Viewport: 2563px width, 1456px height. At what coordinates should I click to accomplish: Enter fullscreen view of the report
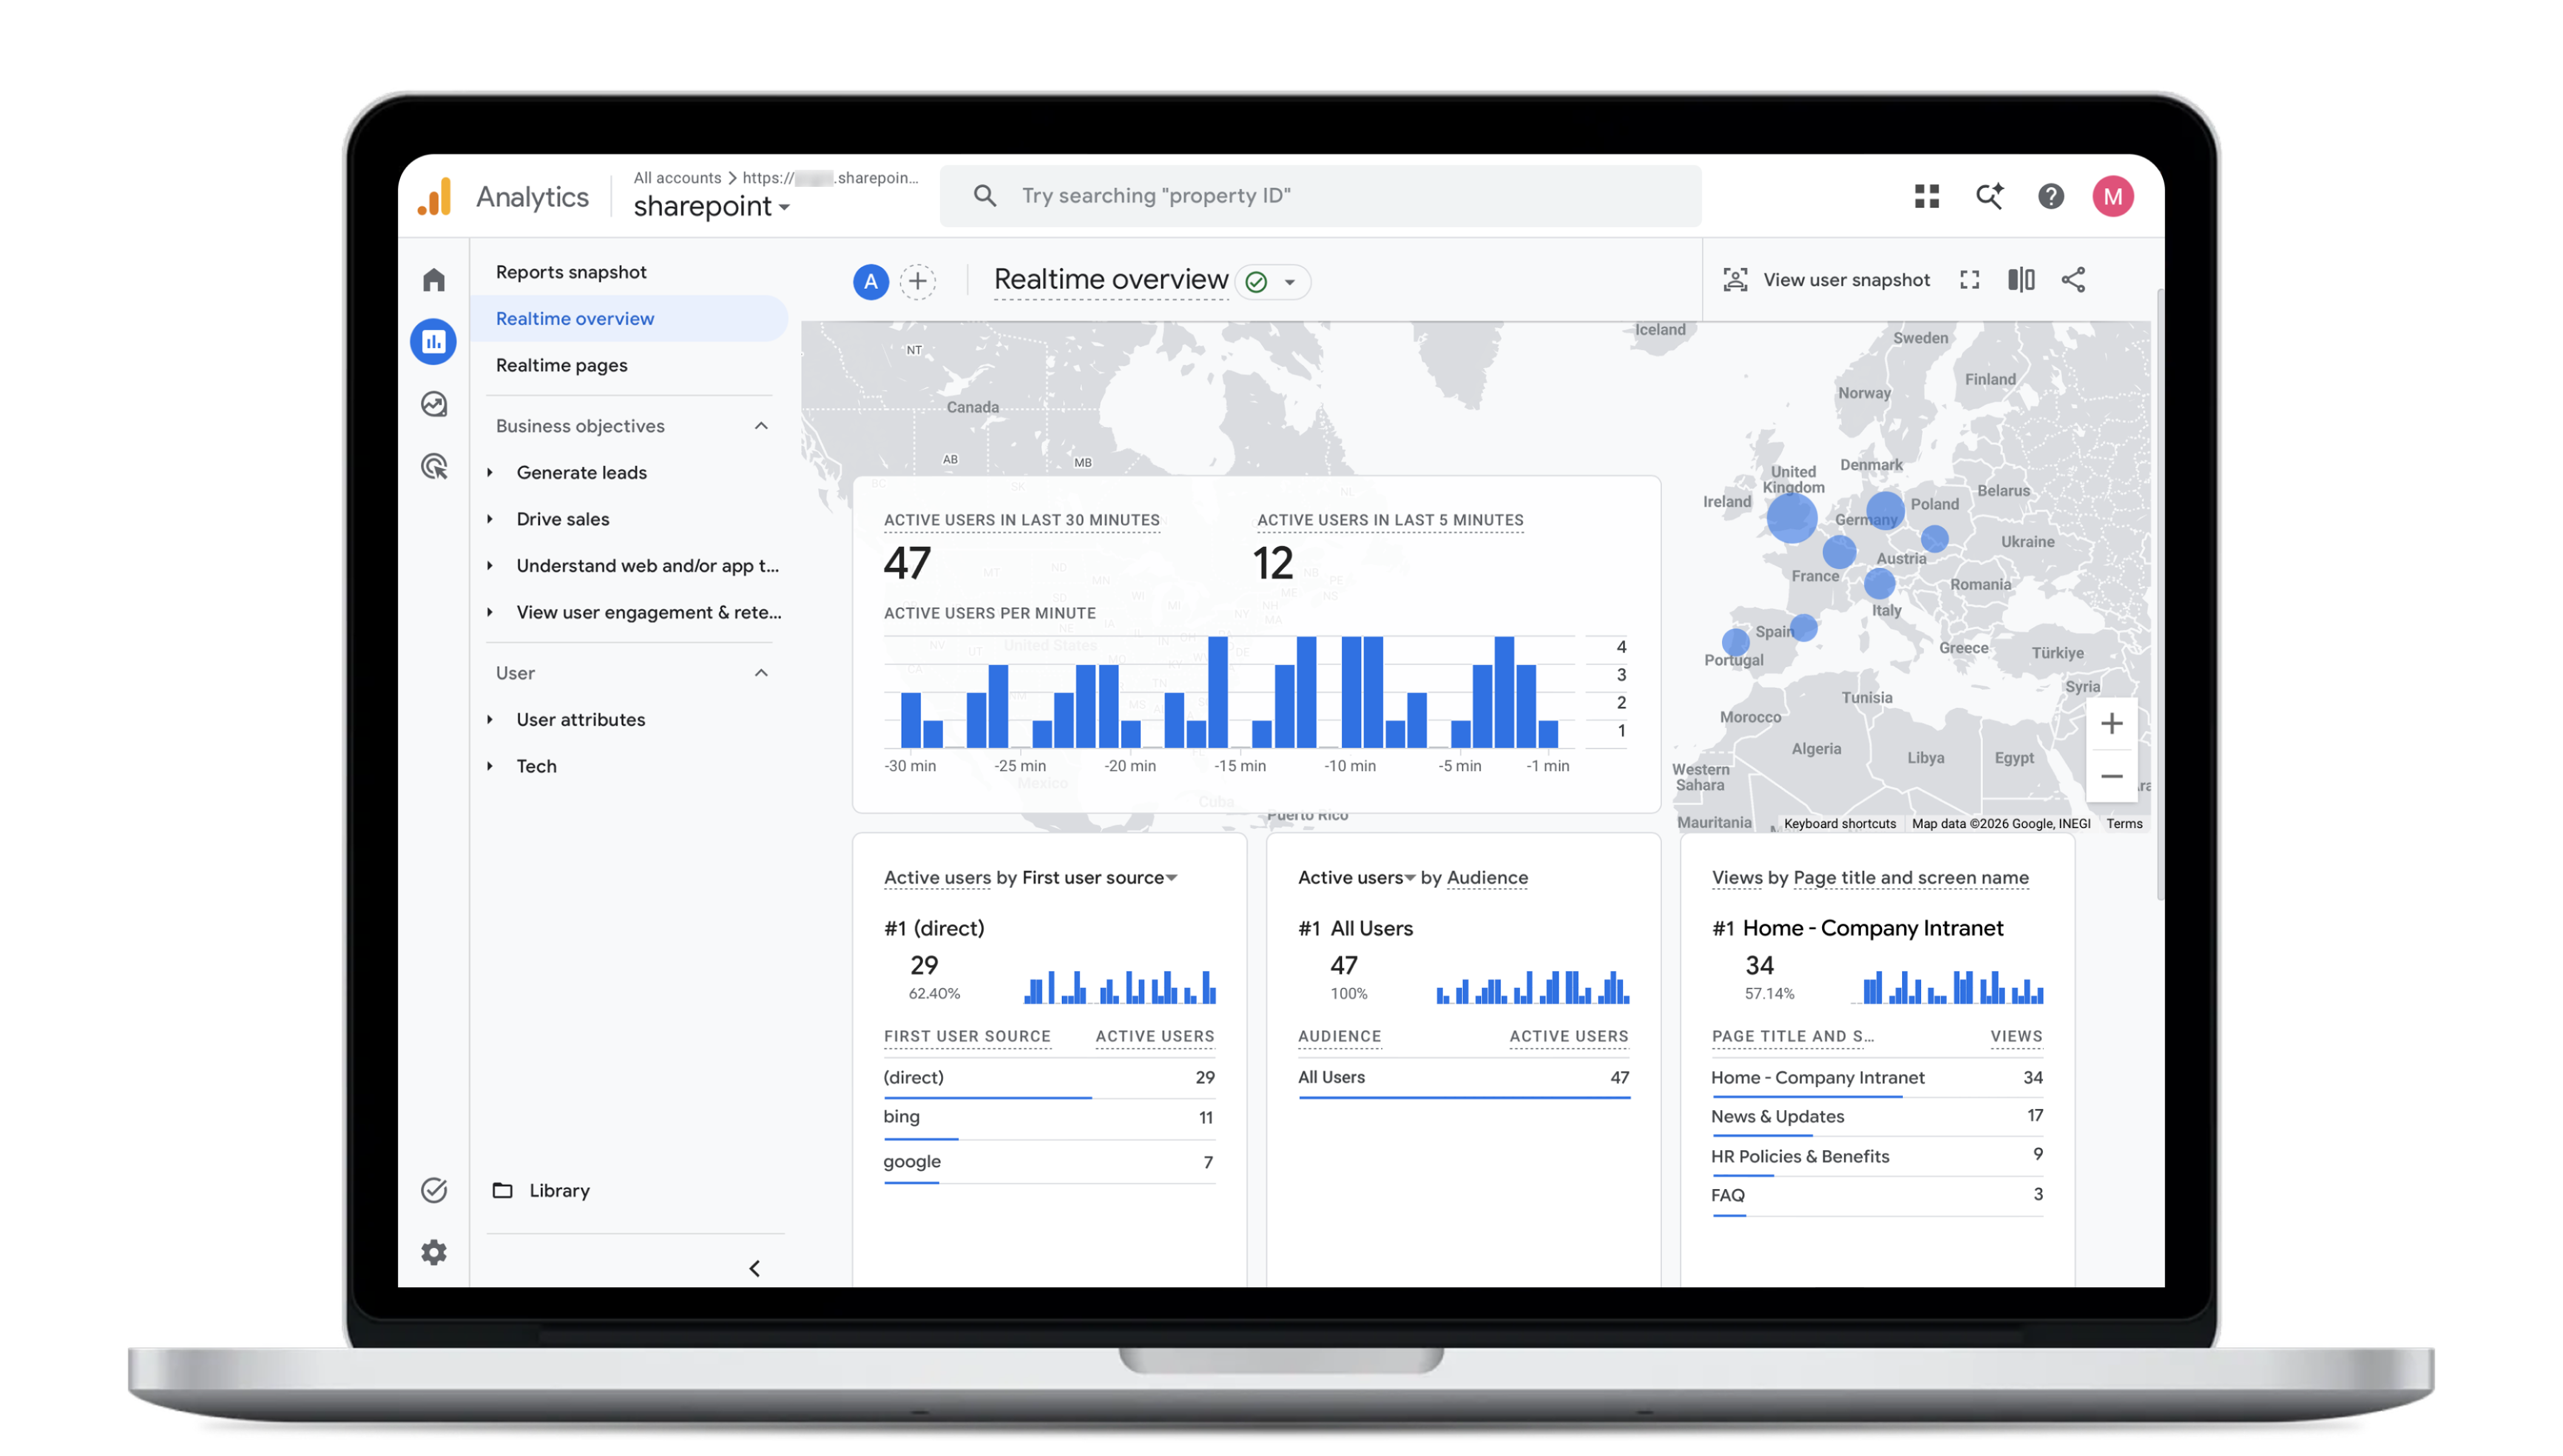(1969, 280)
